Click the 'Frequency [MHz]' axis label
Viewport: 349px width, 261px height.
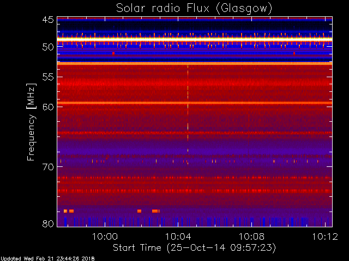[32, 122]
